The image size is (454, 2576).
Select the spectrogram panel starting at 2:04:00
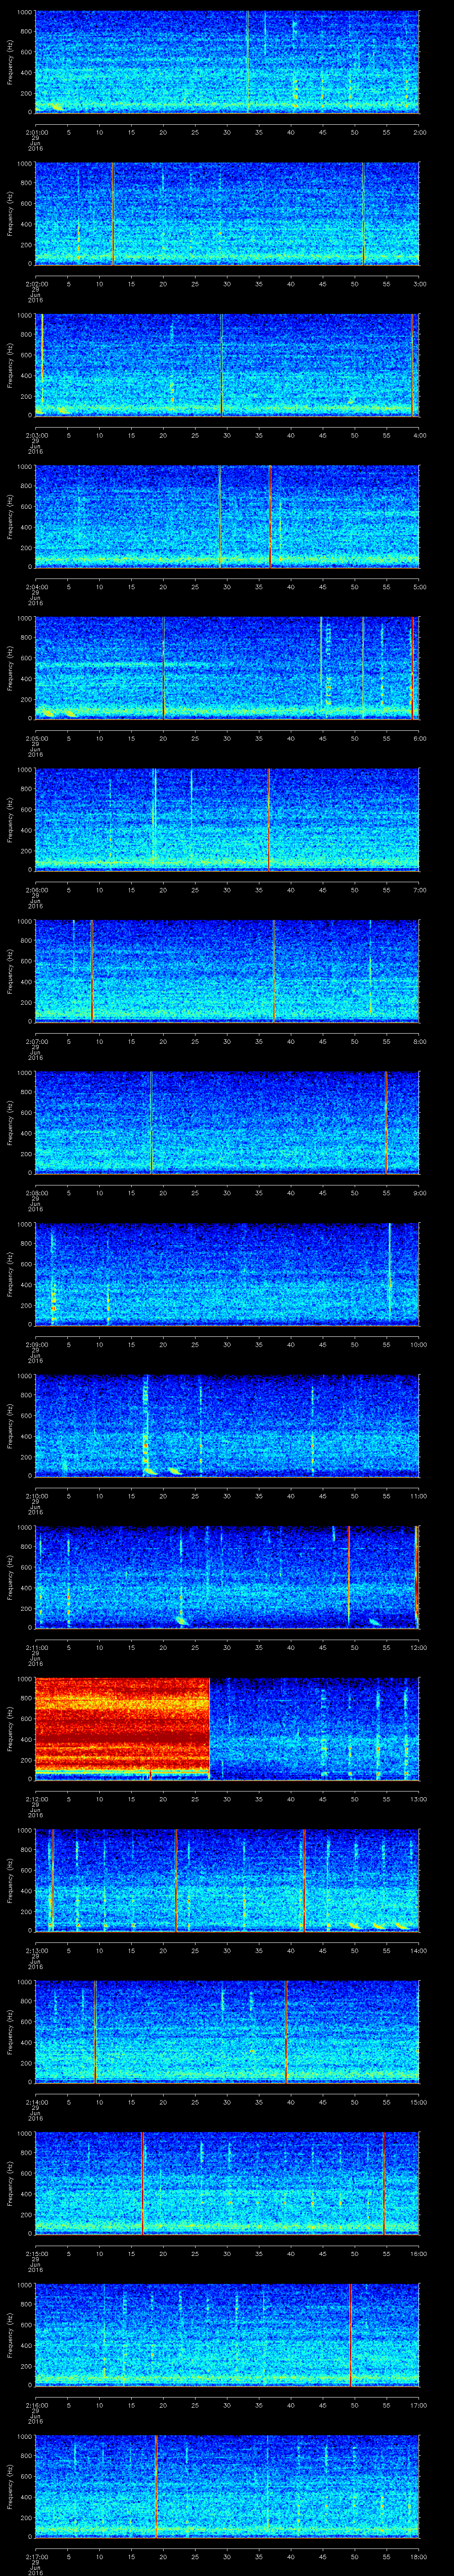pyautogui.click(x=227, y=517)
